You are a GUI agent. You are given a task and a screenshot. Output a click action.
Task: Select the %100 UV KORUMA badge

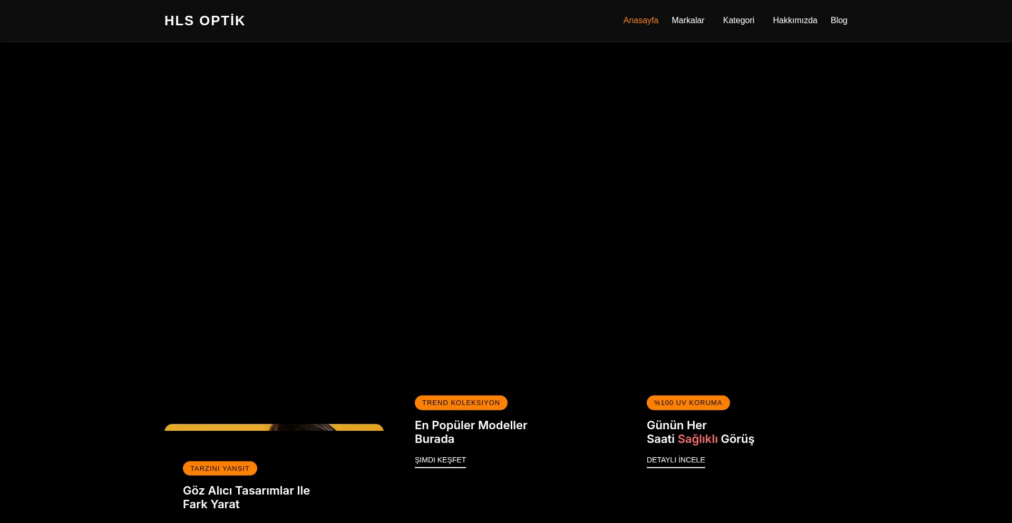click(x=688, y=403)
